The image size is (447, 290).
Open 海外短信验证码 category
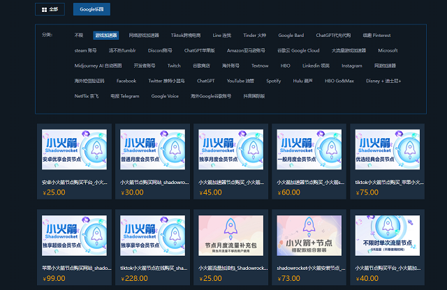click(x=89, y=81)
